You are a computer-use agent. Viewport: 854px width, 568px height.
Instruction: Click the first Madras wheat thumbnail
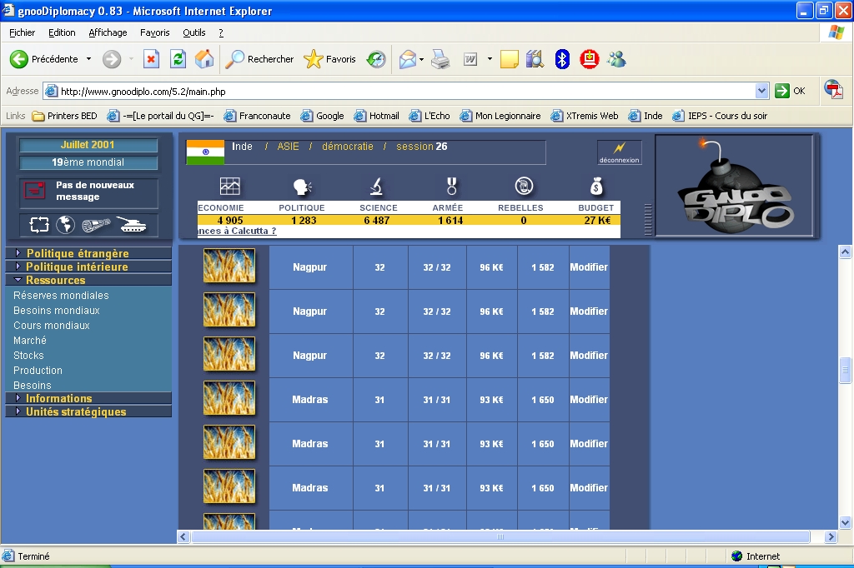click(x=229, y=400)
